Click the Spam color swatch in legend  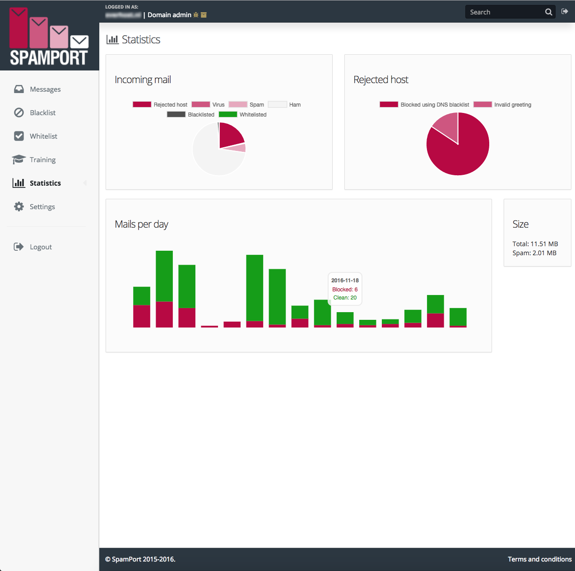(238, 104)
